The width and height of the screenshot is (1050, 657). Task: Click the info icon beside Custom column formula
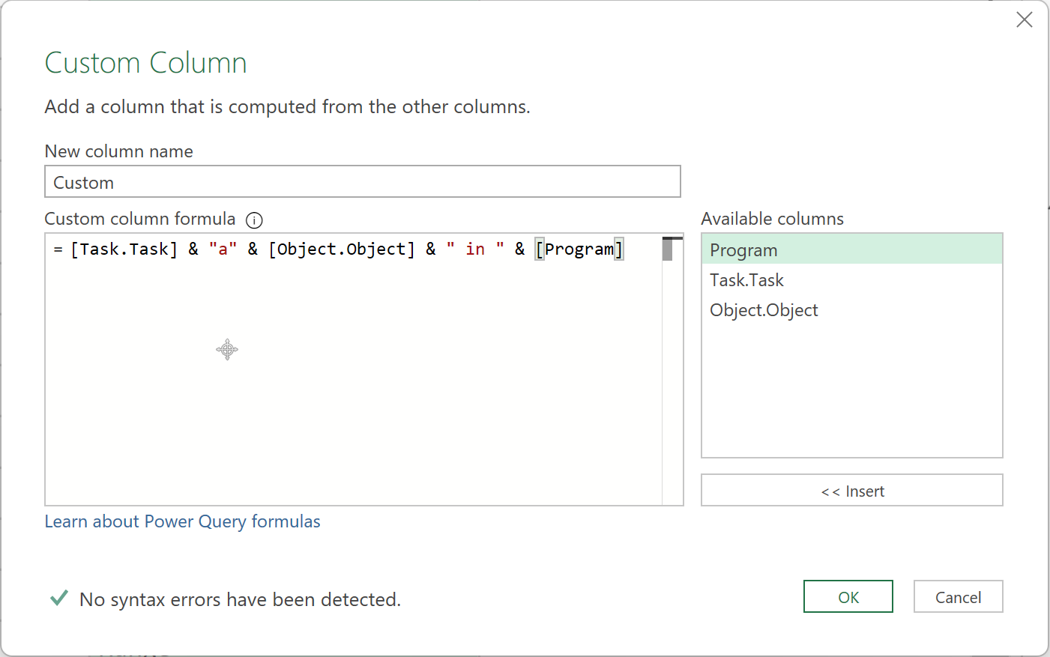click(254, 220)
